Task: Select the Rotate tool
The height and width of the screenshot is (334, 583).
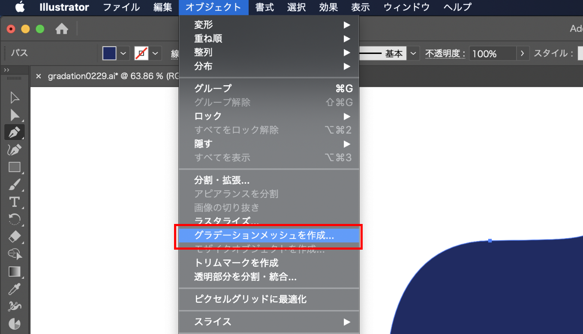Action: point(15,219)
